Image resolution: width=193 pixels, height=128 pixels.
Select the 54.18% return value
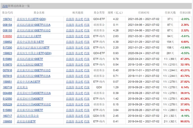click(x=185, y=110)
